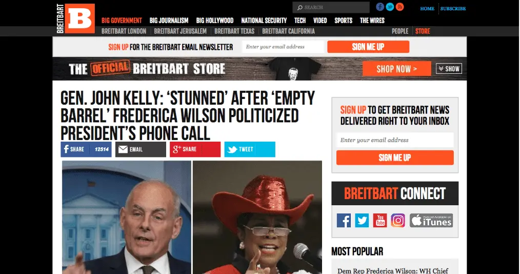Tweet the article
Image resolution: width=520 pixels, height=274 pixels.
click(250, 149)
